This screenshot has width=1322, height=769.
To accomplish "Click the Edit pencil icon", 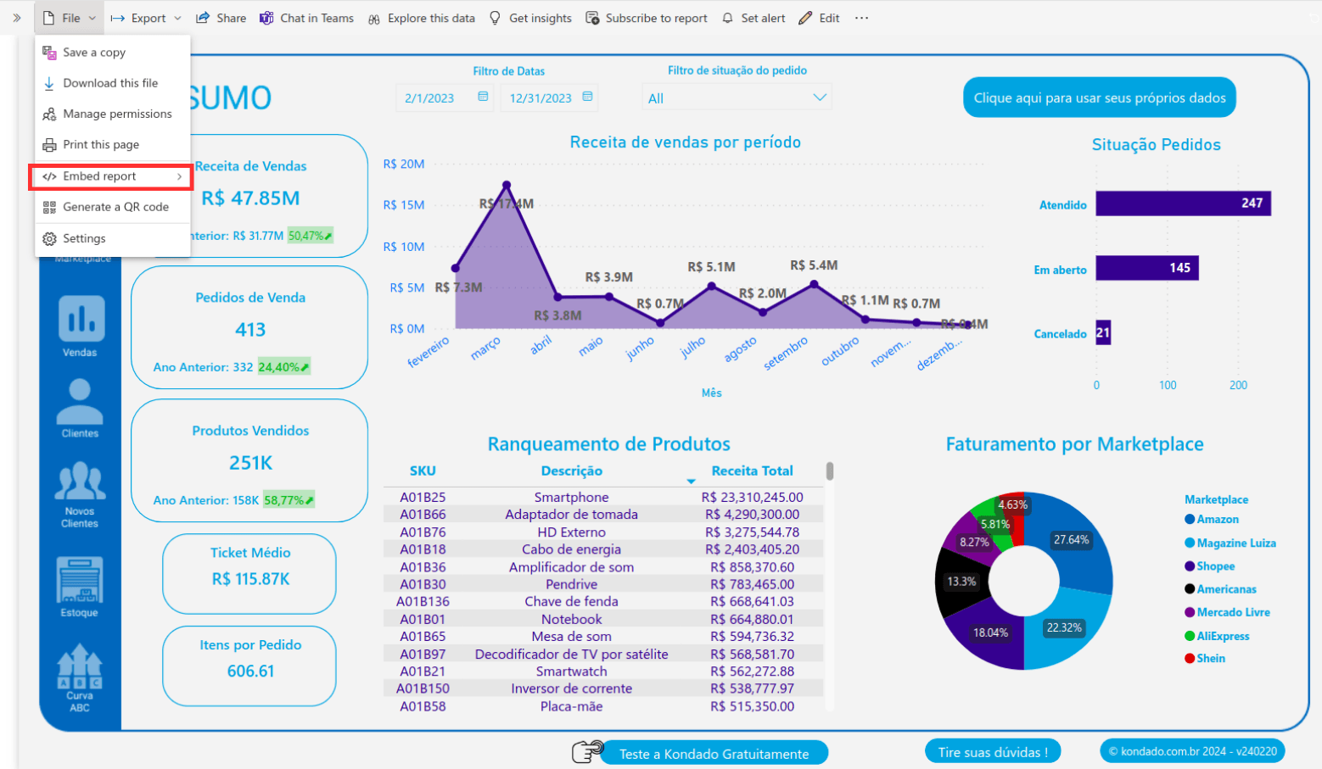I will pos(804,17).
